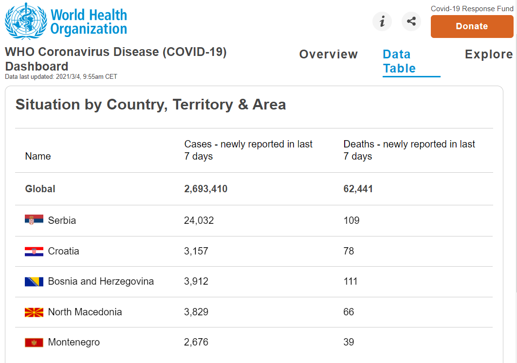Viewport: 517px width, 363px height.
Task: Select the North Macedonia name
Action: [85, 312]
